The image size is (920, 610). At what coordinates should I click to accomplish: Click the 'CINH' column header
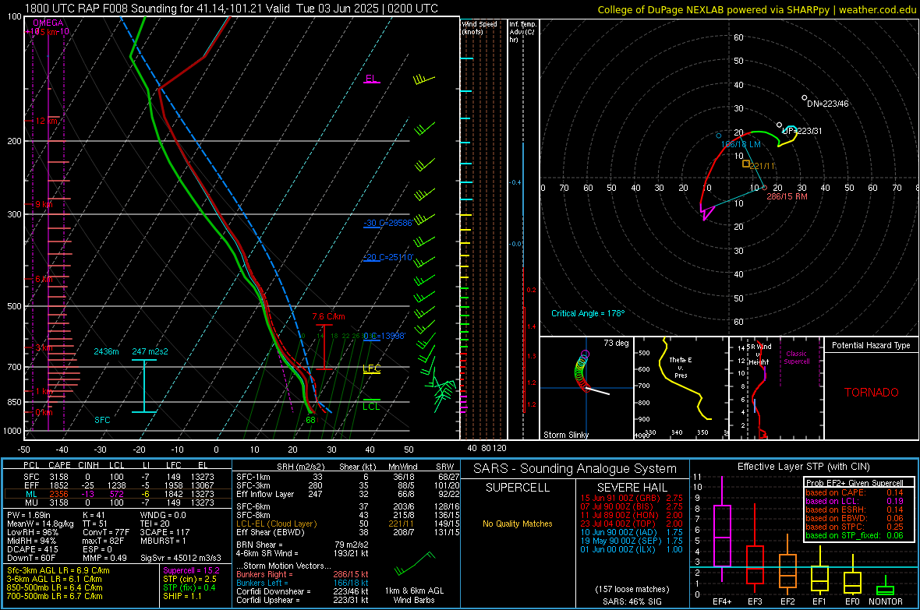point(89,465)
